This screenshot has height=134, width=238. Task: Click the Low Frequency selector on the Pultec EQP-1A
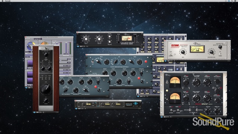(x=66, y=90)
